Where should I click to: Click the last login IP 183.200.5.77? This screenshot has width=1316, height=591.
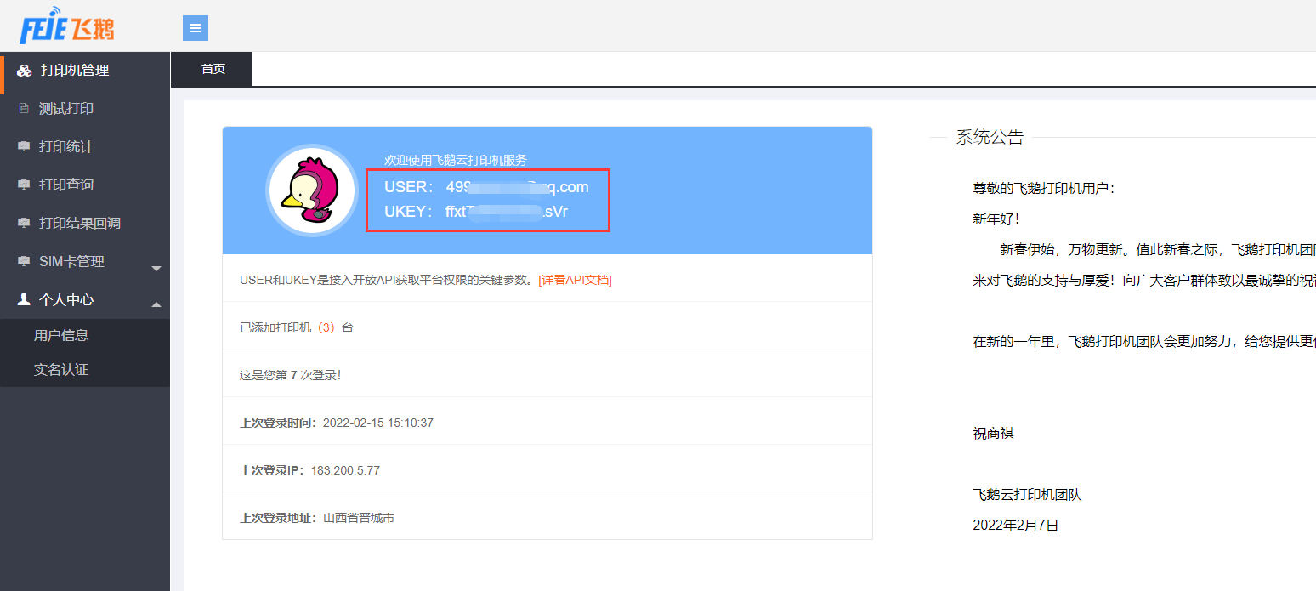pos(345,470)
